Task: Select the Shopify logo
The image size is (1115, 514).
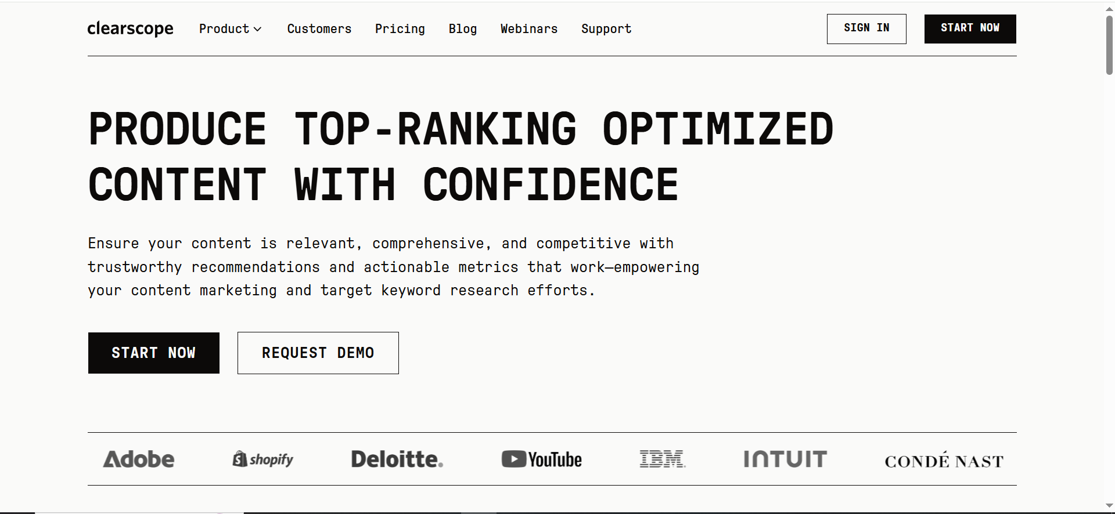Action: point(262,459)
